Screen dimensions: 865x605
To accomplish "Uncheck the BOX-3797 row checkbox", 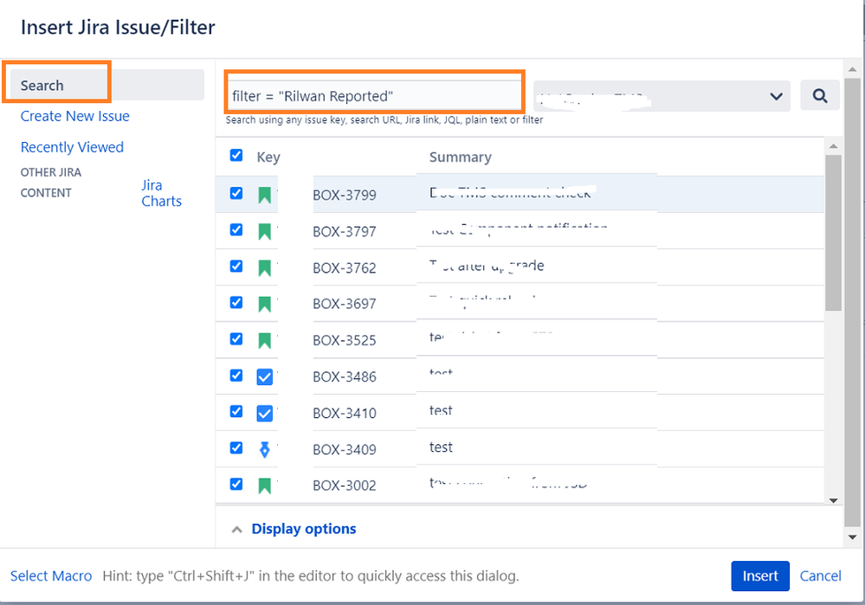I will click(236, 229).
